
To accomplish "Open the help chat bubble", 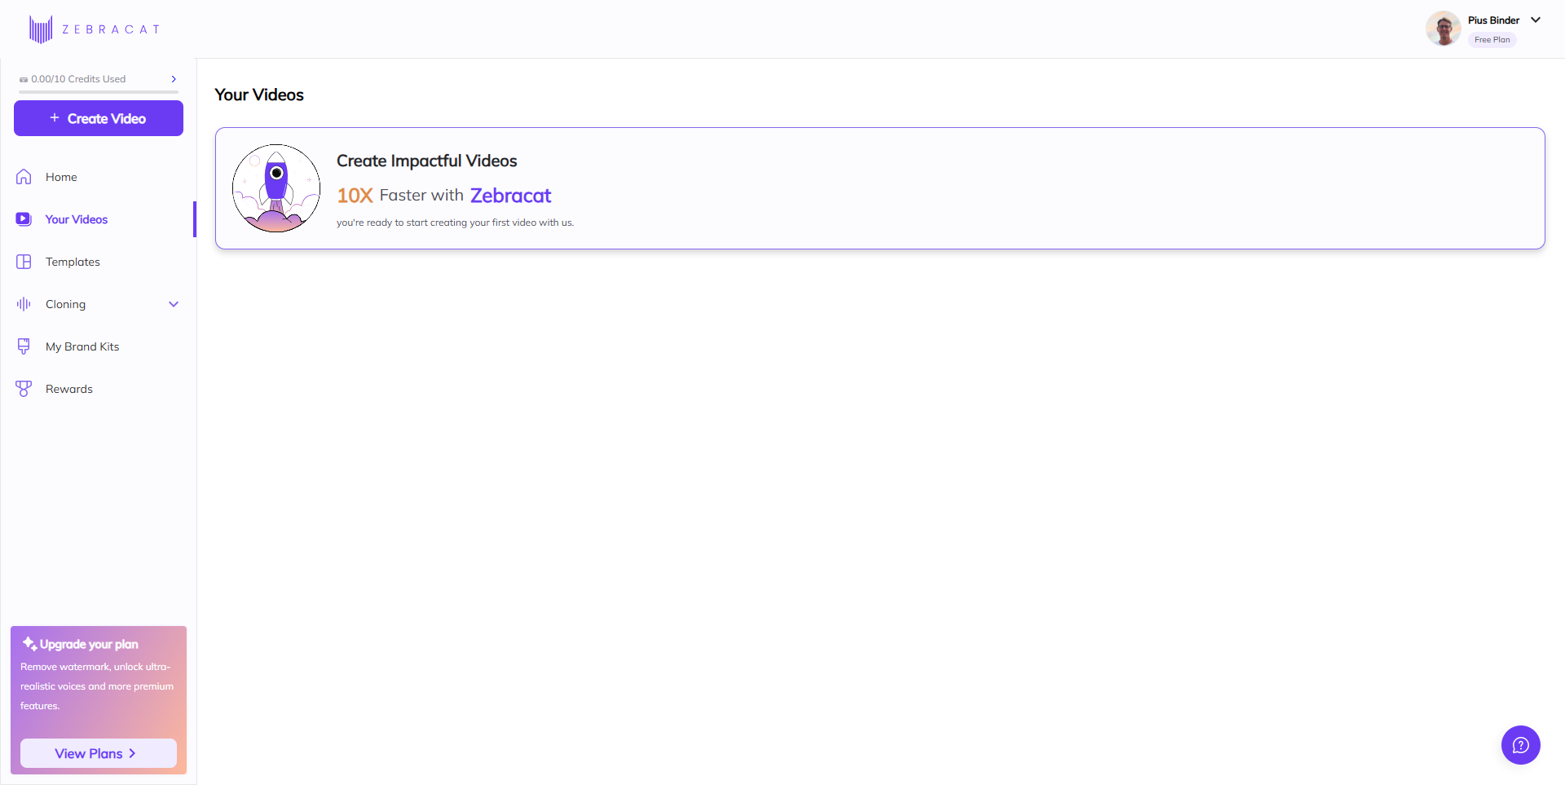I will click(1520, 745).
